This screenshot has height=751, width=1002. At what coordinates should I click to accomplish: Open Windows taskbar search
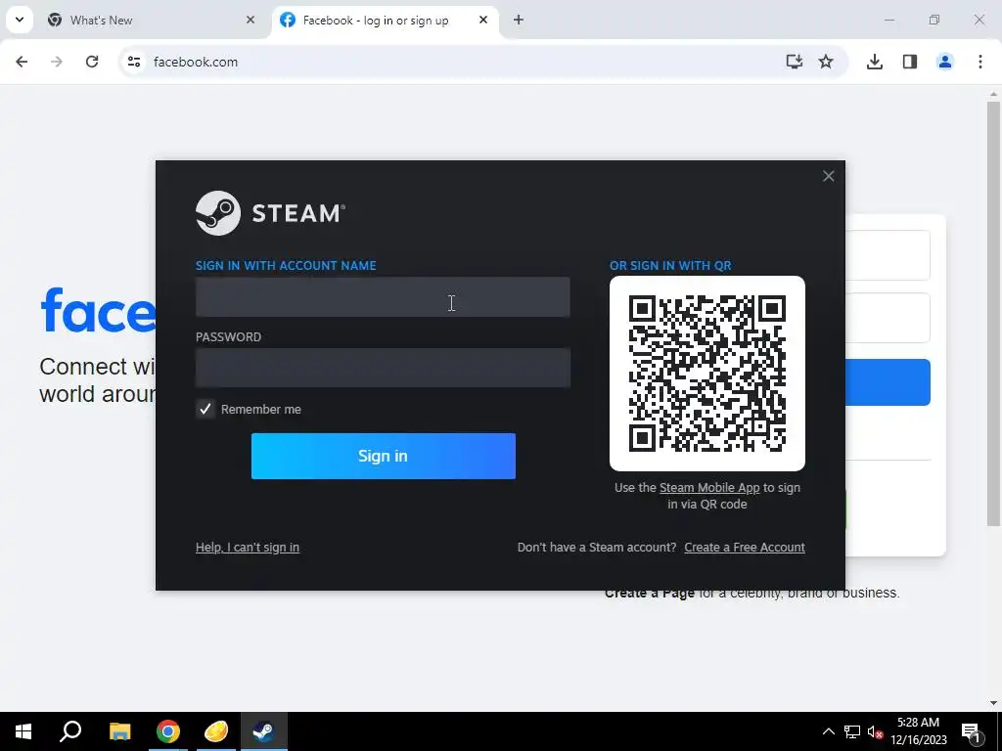pos(70,731)
